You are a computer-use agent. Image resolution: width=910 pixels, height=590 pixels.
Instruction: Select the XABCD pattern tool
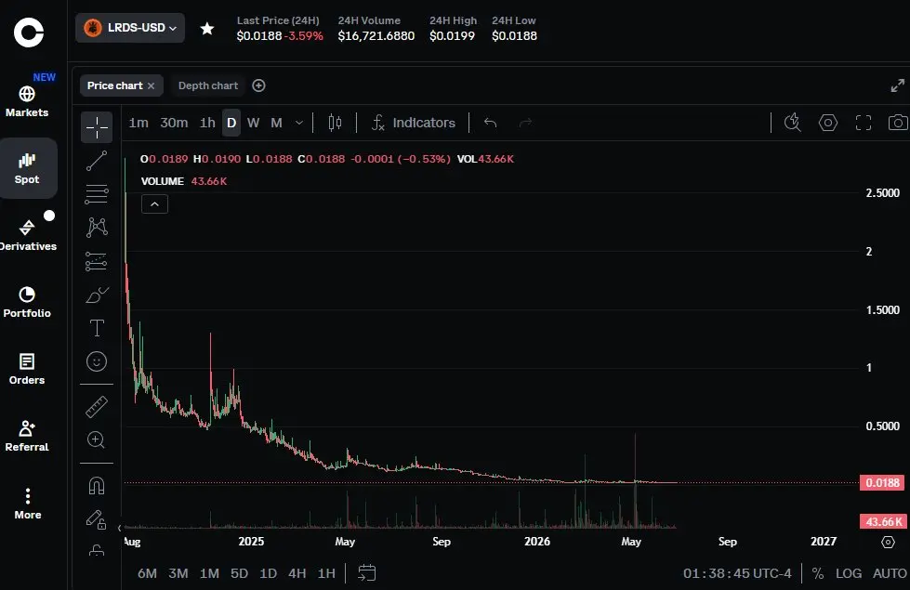(97, 228)
